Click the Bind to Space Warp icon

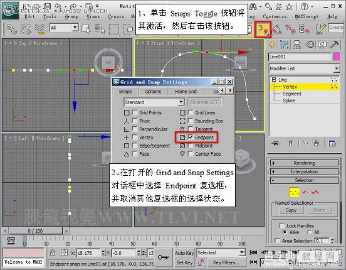[40, 29]
